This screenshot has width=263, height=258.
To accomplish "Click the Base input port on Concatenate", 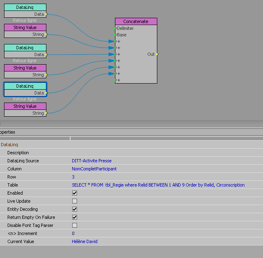I will pyautogui.click(x=115, y=35).
